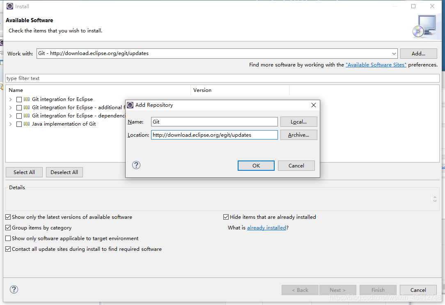Close the Add Repository dialog with the X
This screenshot has width=445, height=305.
[314, 105]
